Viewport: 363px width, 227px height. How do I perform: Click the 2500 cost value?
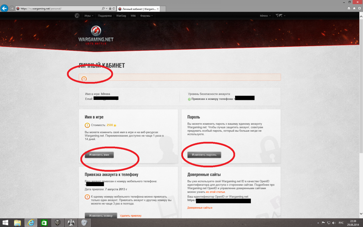pyautogui.click(x=110, y=125)
